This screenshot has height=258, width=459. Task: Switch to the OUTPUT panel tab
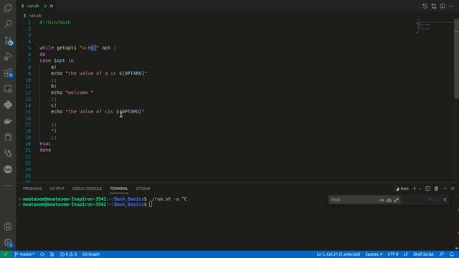coord(57,188)
